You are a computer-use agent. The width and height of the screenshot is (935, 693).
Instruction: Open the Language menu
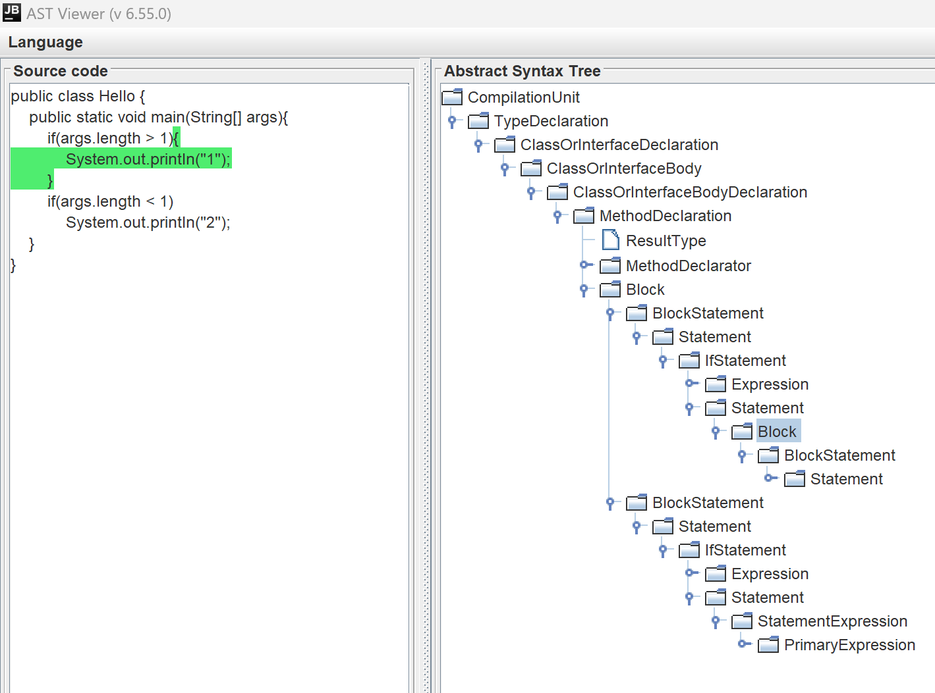(x=45, y=42)
